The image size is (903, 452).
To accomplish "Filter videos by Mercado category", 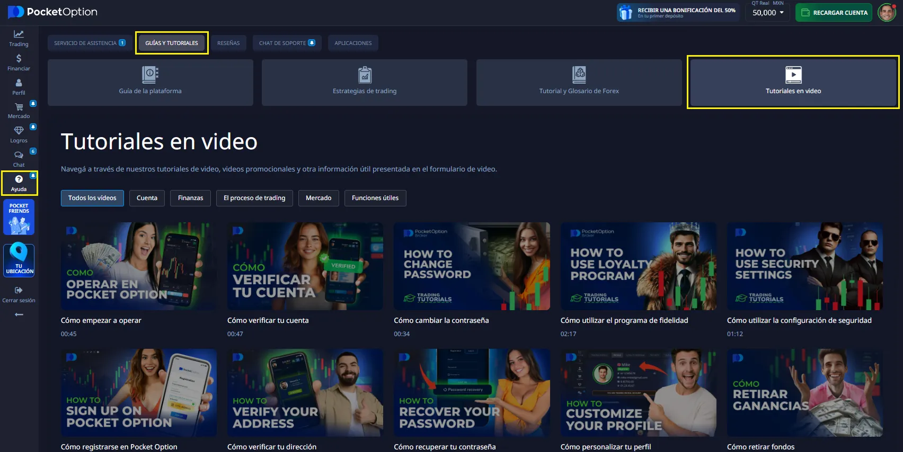I will [x=318, y=198].
